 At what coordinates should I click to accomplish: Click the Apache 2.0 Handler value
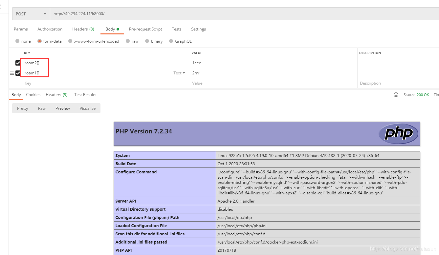tap(236, 201)
